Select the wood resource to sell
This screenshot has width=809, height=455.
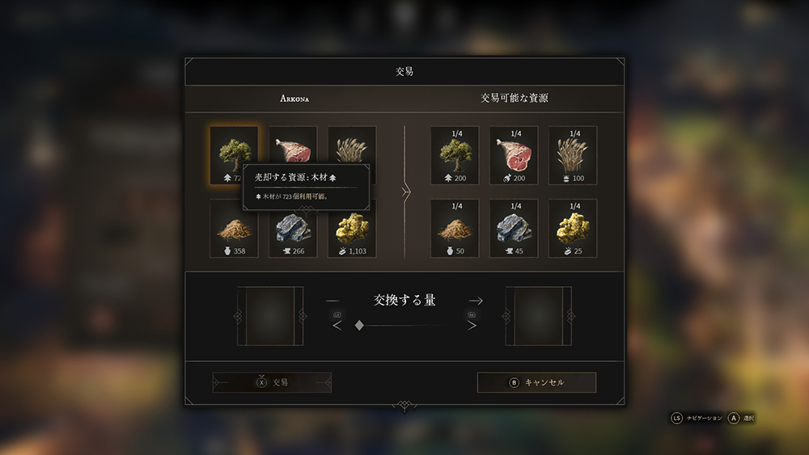[x=234, y=155]
